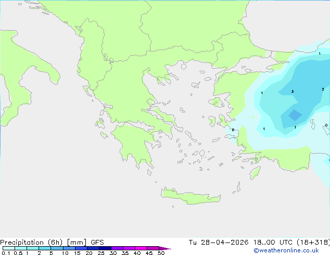Select the '35' legend scale value
Screen dimensions: 330x255
[x=125, y=253]
